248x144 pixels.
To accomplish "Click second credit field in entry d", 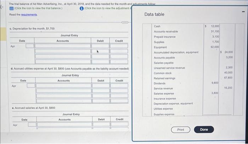I will click(x=119, y=91).
